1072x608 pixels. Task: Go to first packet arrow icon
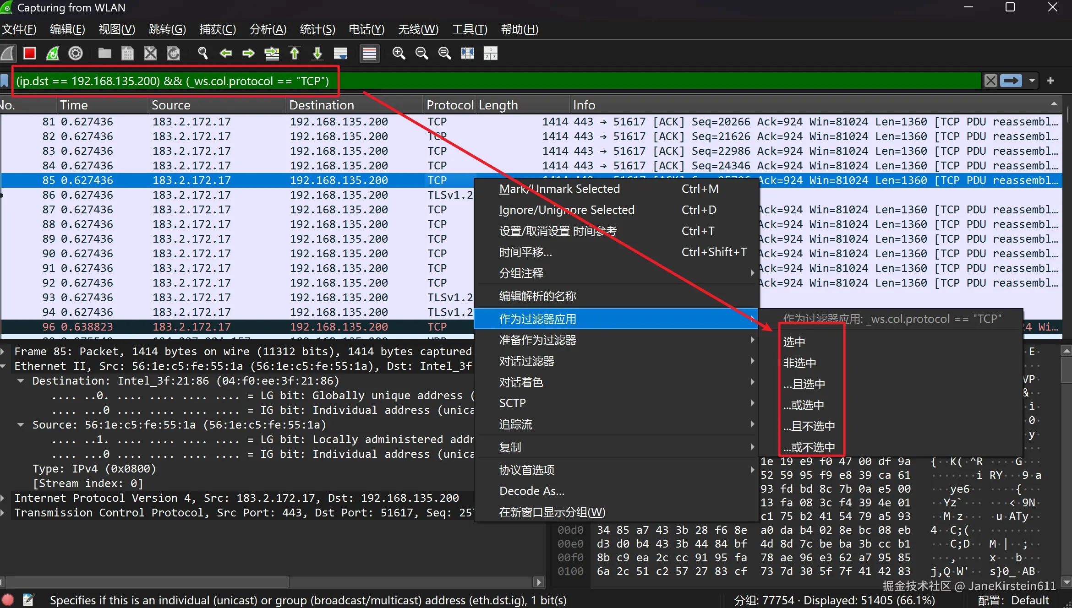pos(295,54)
